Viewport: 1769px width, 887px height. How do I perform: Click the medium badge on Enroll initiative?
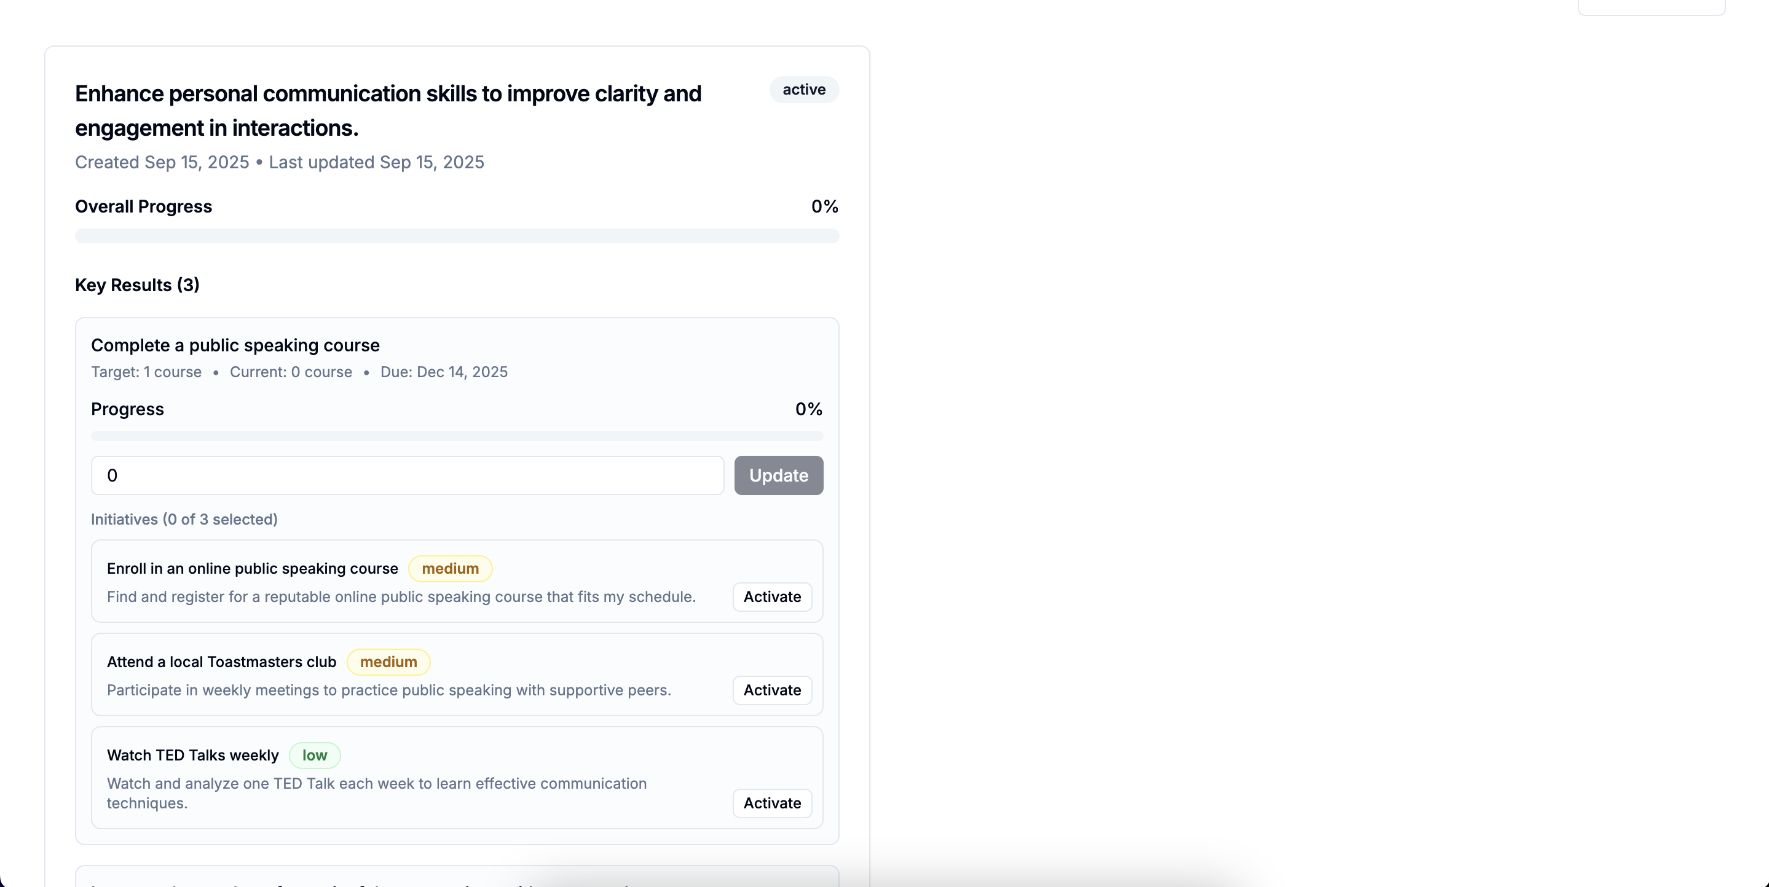click(450, 568)
